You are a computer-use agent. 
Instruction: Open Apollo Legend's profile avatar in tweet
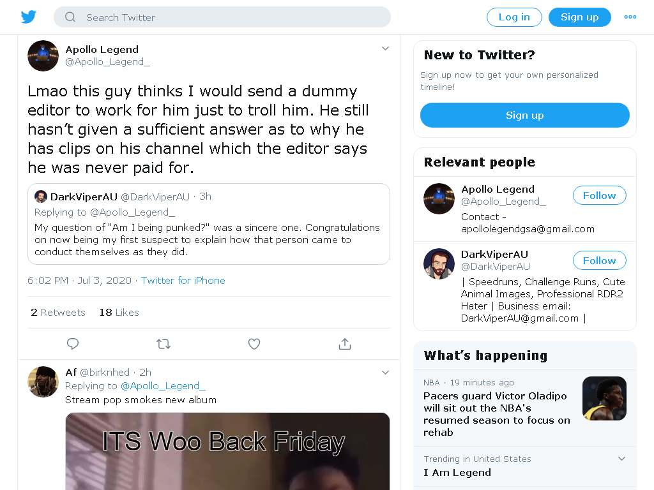(x=43, y=56)
